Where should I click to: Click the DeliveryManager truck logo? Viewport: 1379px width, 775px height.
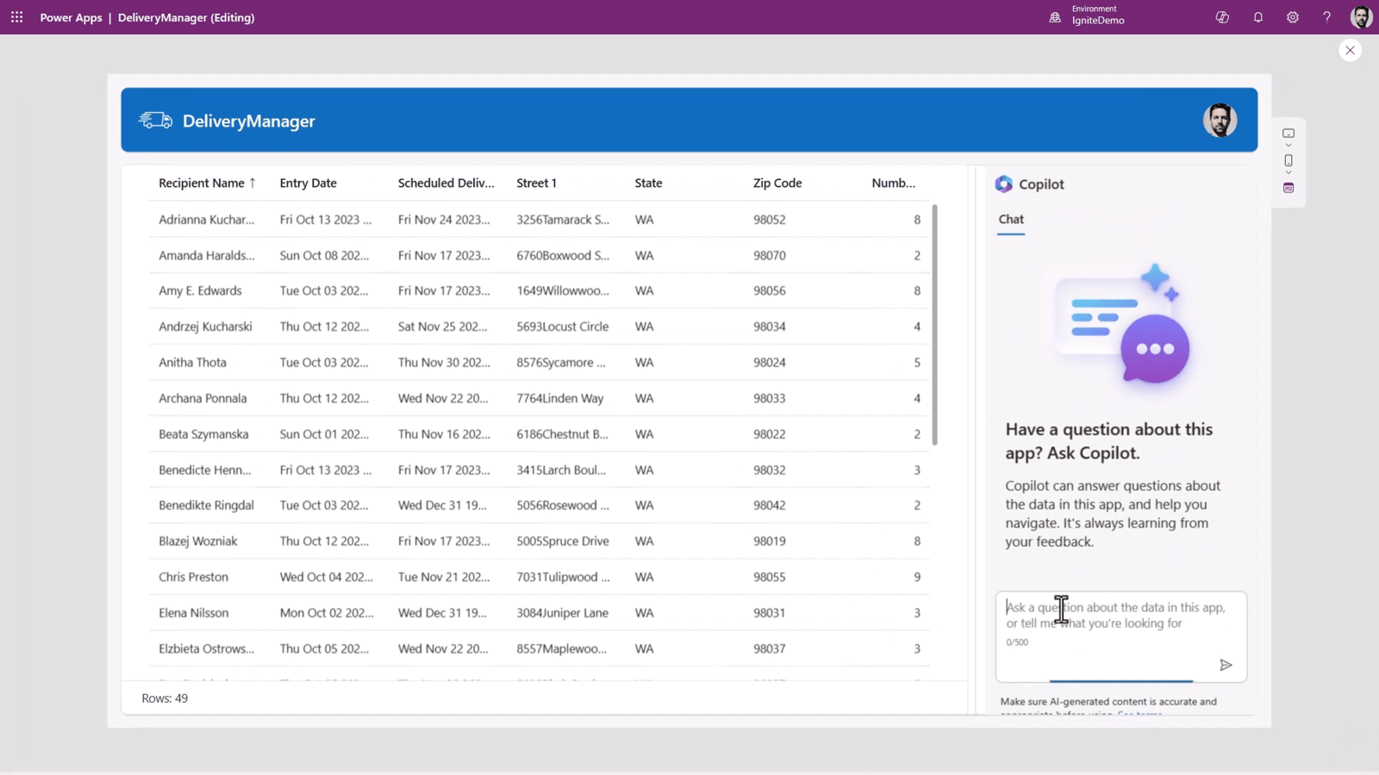coord(156,121)
